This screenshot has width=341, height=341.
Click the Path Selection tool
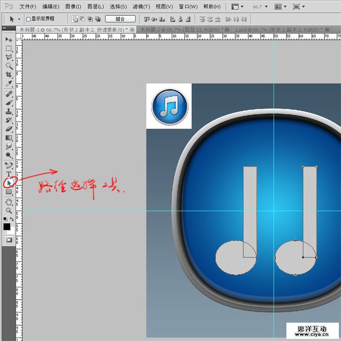(9, 183)
